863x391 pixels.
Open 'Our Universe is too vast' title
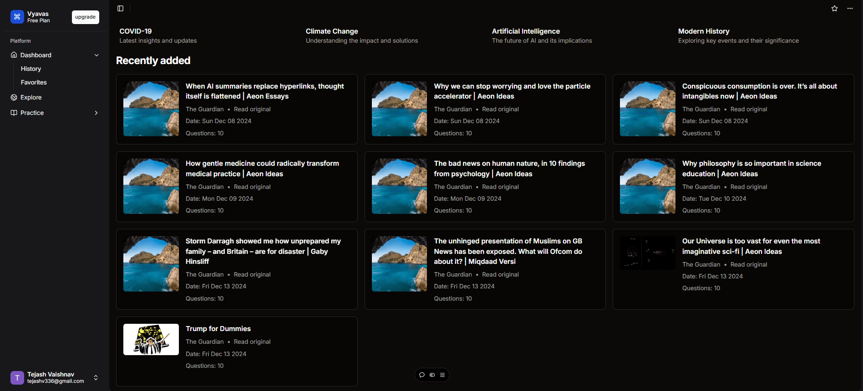[751, 246]
